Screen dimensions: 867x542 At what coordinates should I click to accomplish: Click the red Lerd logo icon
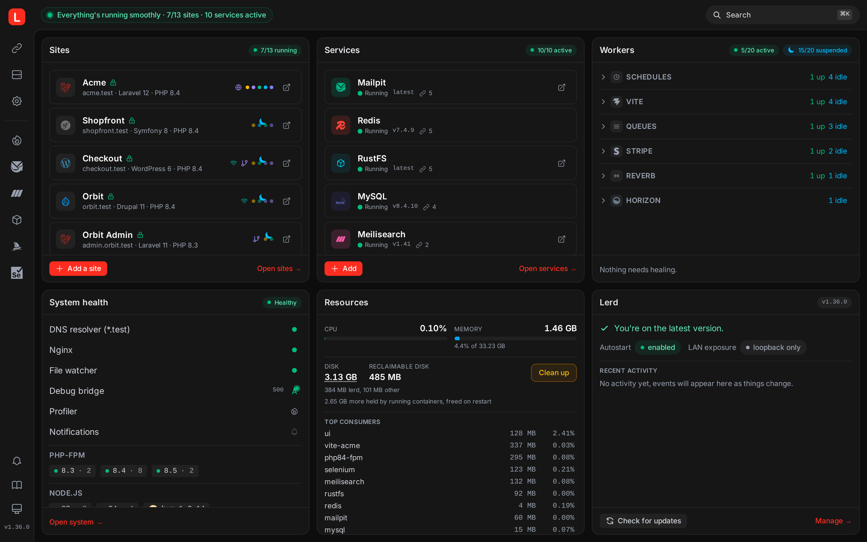(17, 17)
